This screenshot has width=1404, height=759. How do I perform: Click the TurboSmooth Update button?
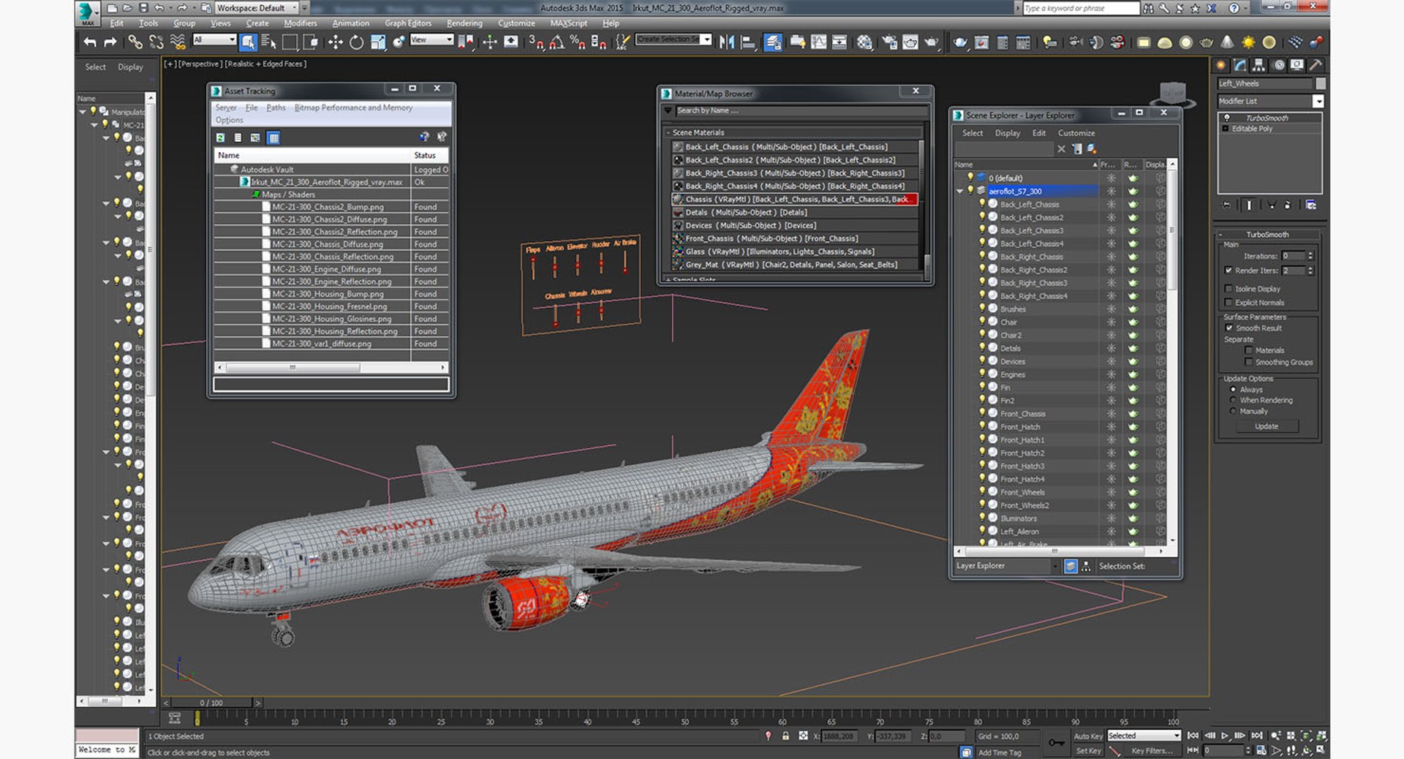(x=1267, y=426)
